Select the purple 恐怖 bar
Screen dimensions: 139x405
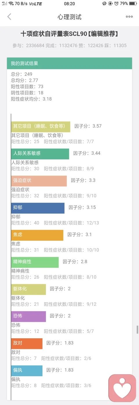(29, 316)
